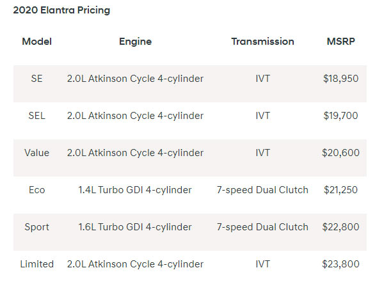Select the Eco model name cell
The height and width of the screenshot is (284, 384).
click(36, 190)
